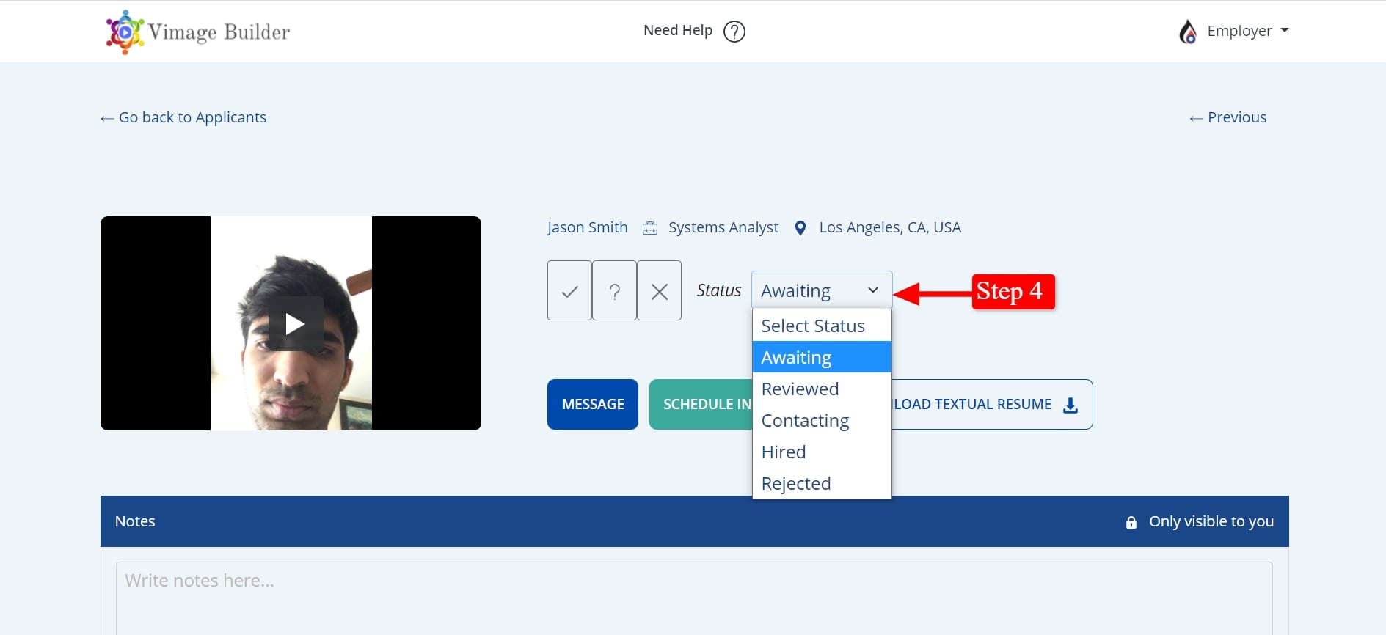The image size is (1386, 635).
Task: Select the Hired status option
Action: pyautogui.click(x=822, y=452)
